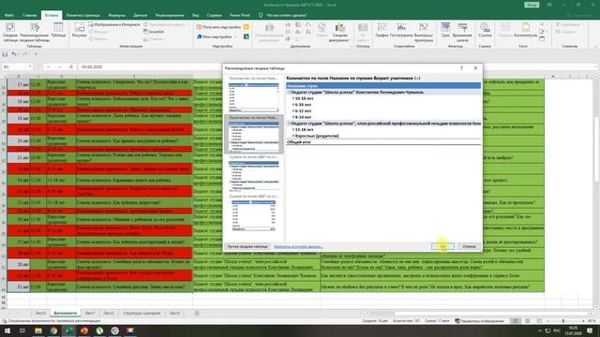Add a new sheet with the plus icon
Viewport: 600px width, 337px height.
(x=197, y=313)
